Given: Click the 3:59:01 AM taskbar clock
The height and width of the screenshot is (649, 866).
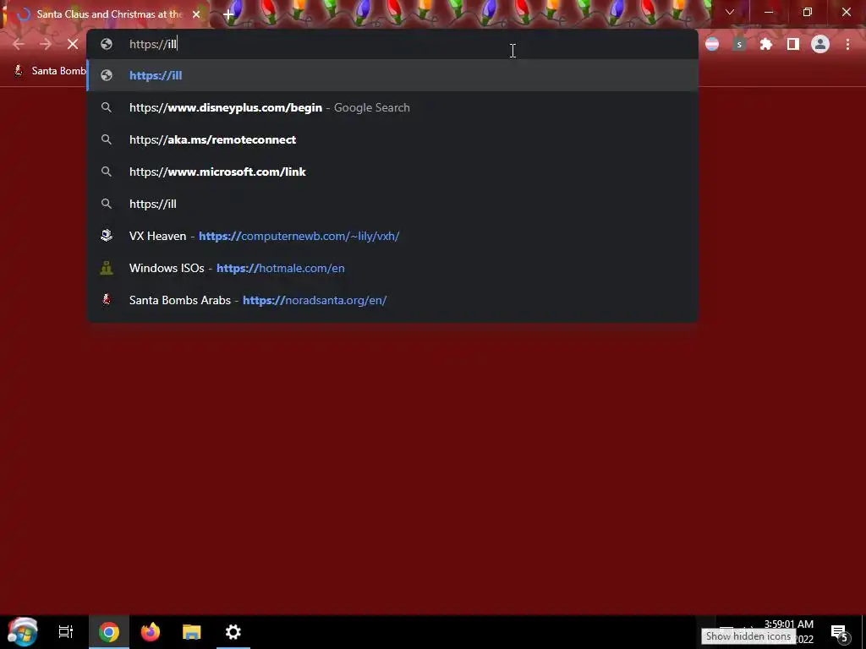Looking at the screenshot, I should pos(789,624).
